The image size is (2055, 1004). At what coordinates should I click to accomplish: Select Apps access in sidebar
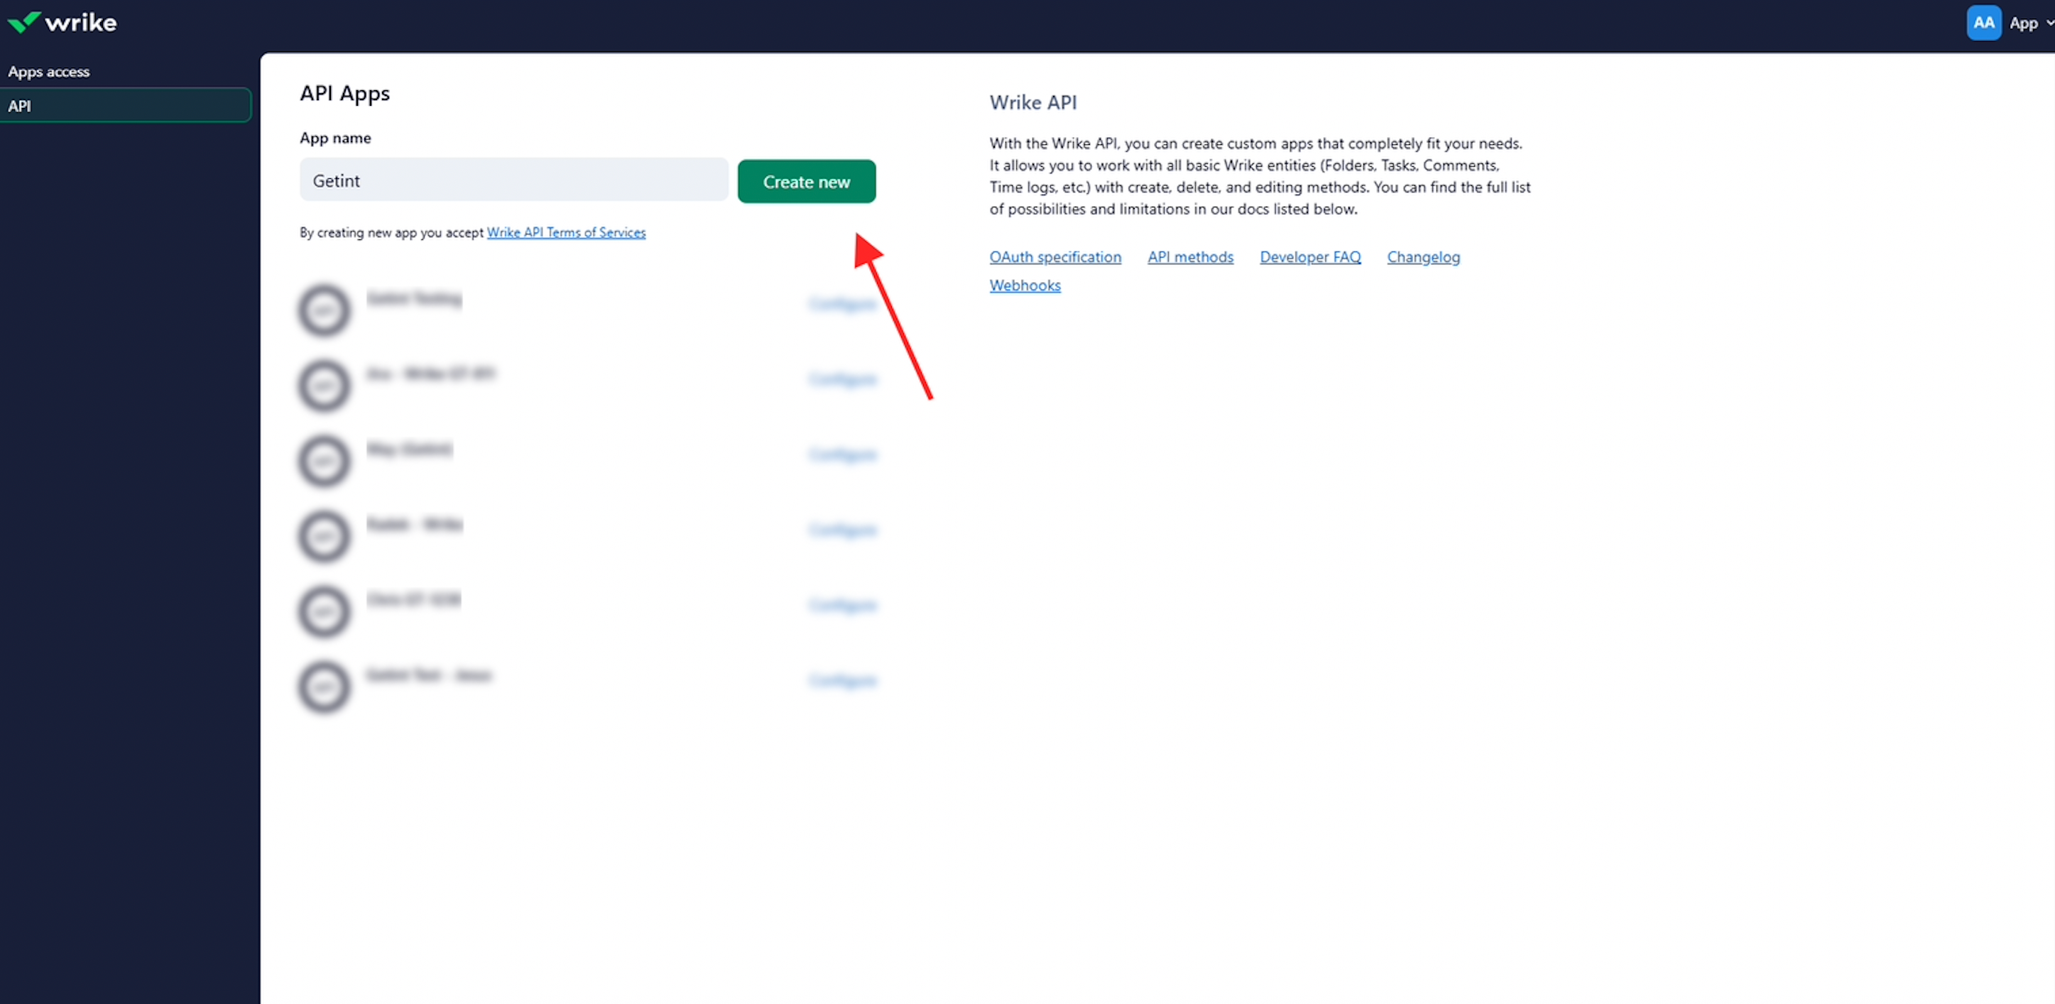[x=49, y=72]
